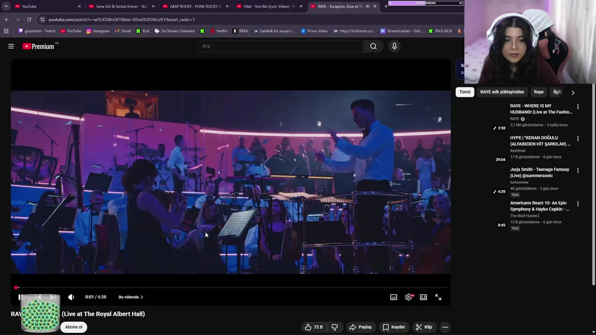The image size is (596, 335).
Task: Click the tumonview channel name
Action: [x=519, y=182]
